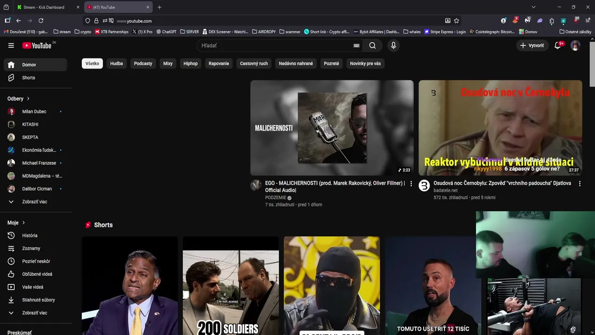The height and width of the screenshot is (335, 595).
Task: Open Stiahnuté súbory in the sidebar
Action: point(35,300)
